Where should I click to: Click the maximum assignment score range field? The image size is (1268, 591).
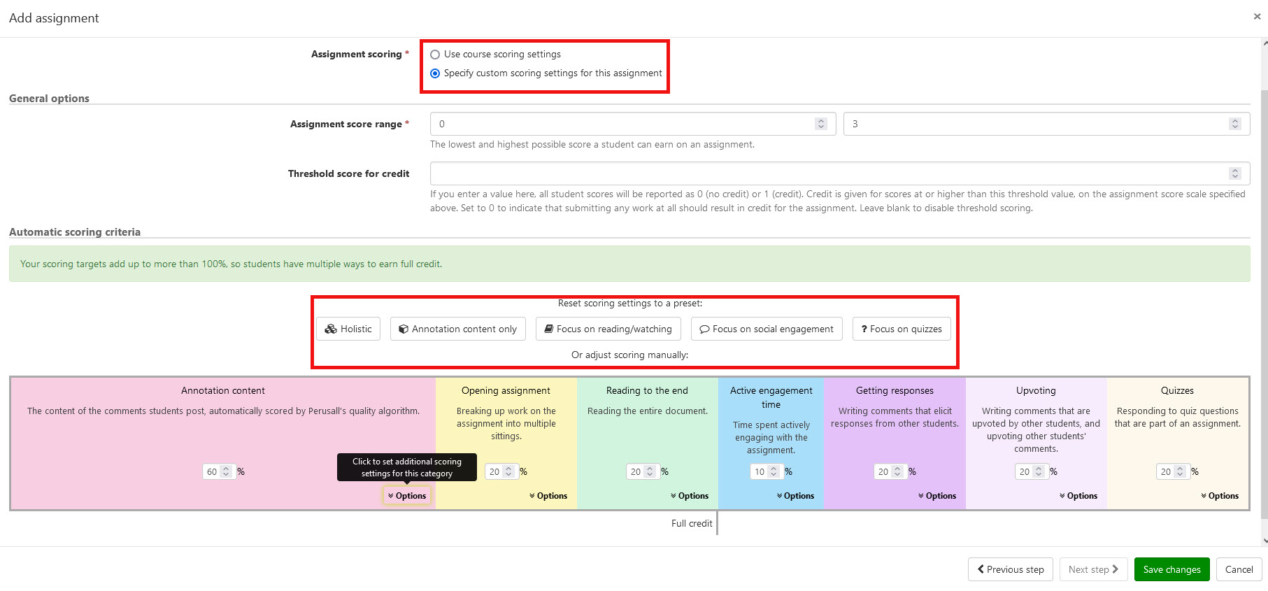(1046, 124)
